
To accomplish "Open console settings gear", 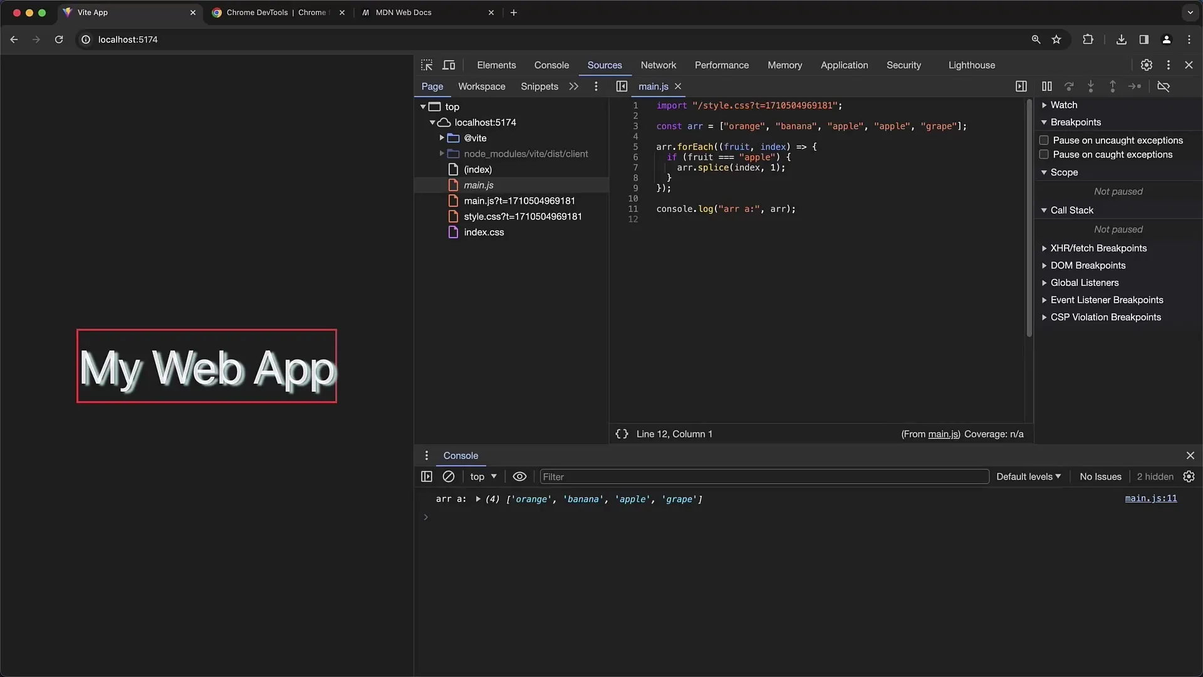I will tap(1189, 476).
